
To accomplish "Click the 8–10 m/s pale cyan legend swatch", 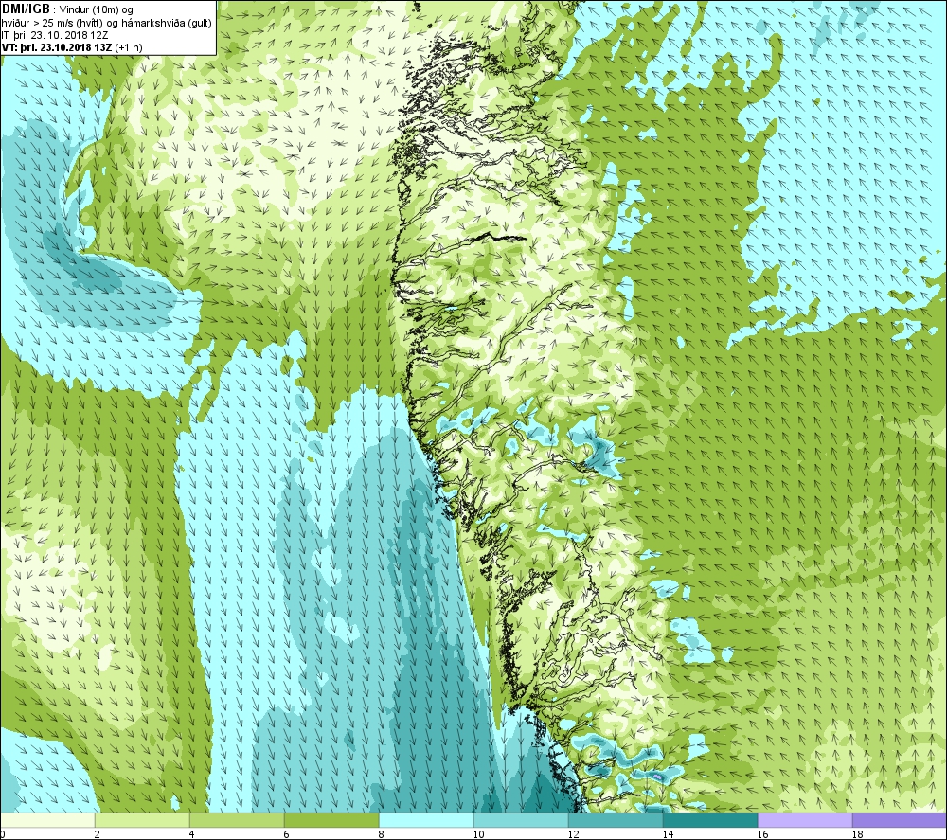I will 426,820.
